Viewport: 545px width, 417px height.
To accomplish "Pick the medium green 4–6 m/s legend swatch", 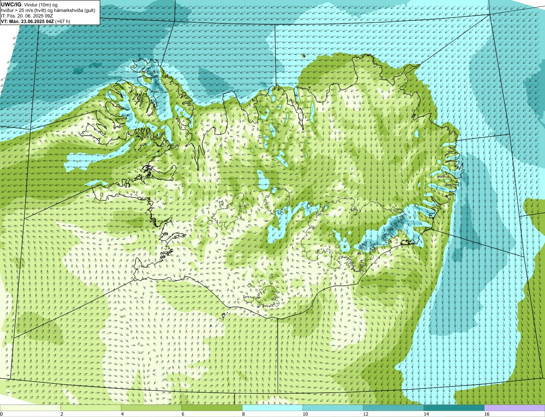I will (x=152, y=408).
